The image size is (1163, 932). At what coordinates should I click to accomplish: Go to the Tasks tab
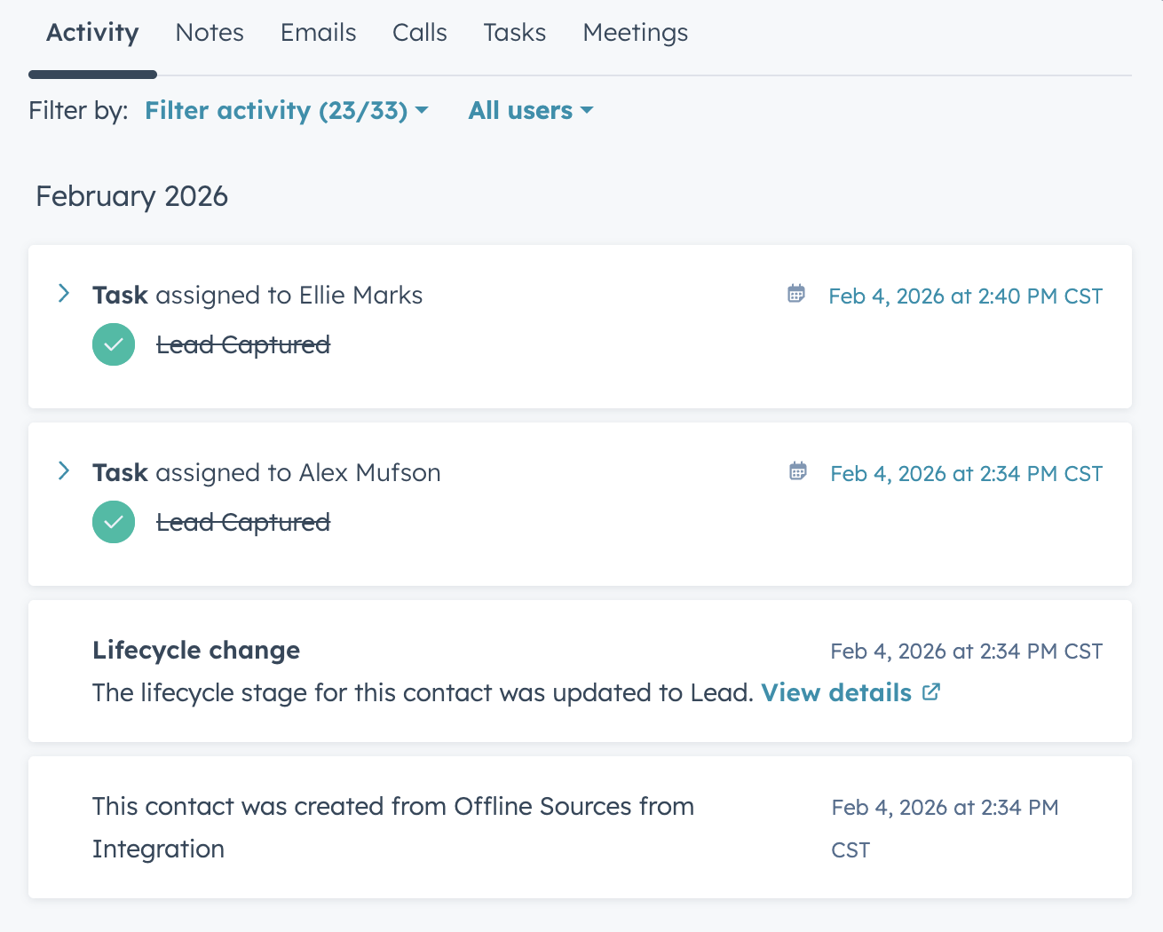(514, 33)
